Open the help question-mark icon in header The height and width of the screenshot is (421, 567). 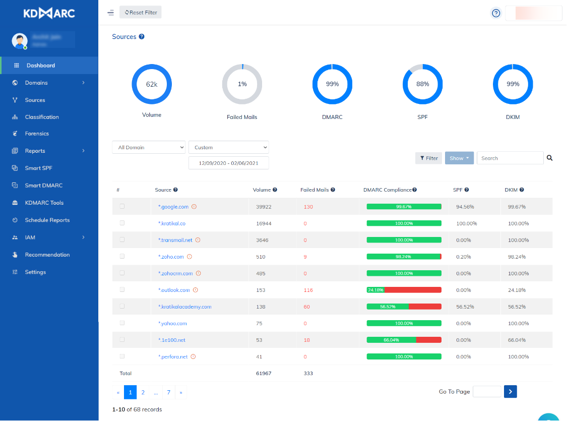496,13
